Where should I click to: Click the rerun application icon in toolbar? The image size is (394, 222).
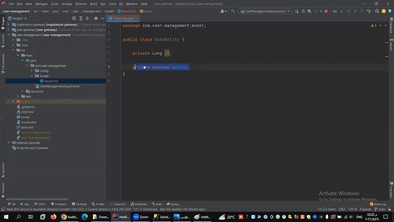[x=297, y=11]
